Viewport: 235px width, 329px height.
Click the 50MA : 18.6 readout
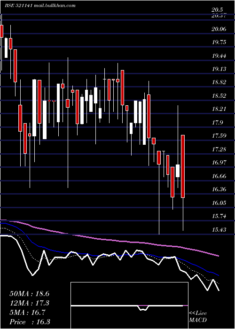pyautogui.click(x=29, y=294)
